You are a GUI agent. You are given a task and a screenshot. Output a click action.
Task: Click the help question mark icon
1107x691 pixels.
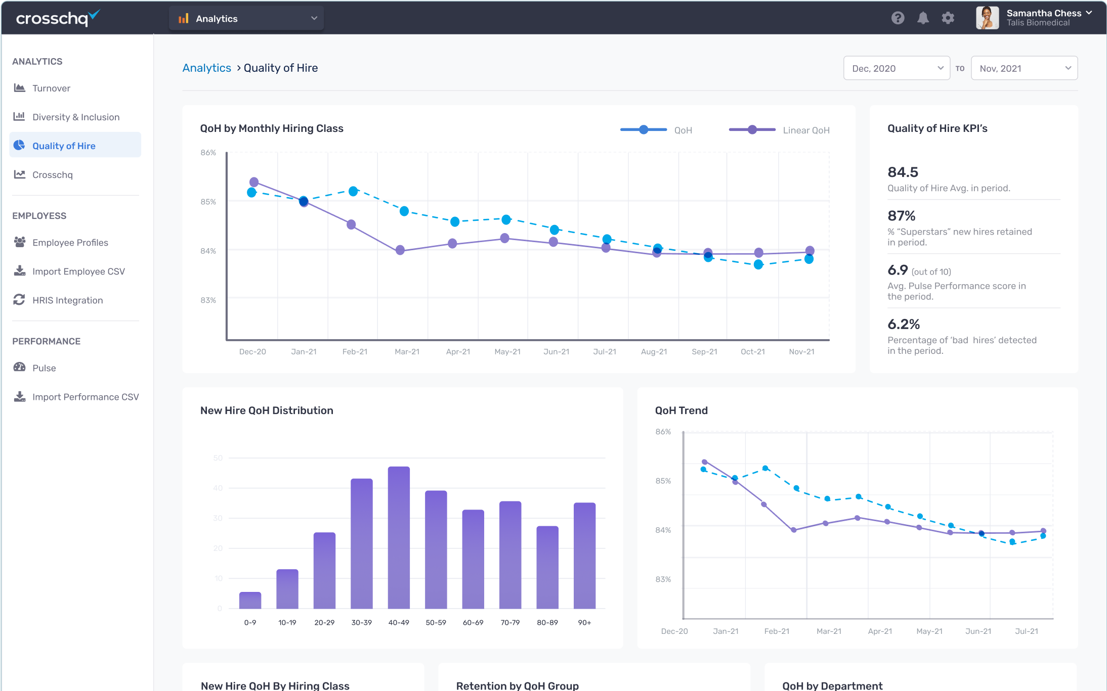[x=898, y=18]
